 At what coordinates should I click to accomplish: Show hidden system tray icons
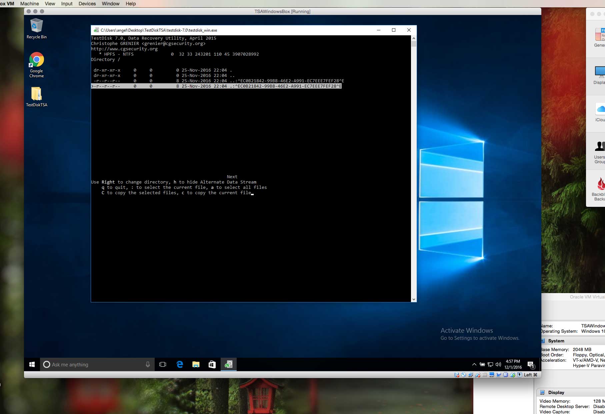(x=474, y=364)
